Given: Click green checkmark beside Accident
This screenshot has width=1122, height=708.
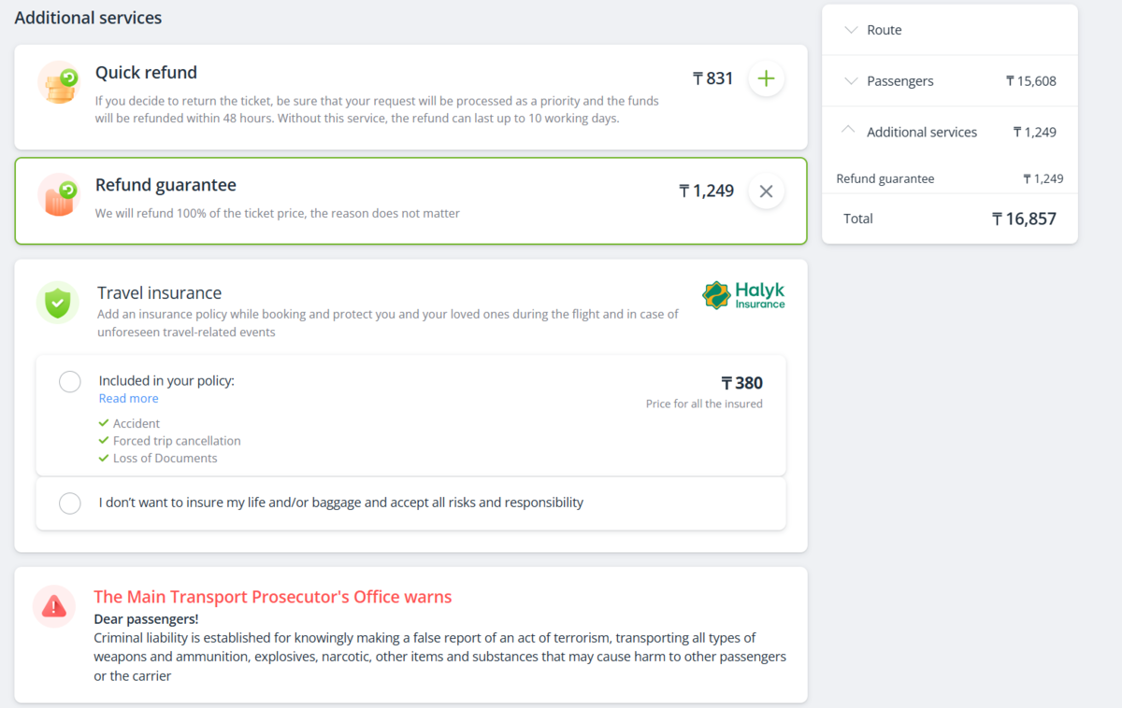Looking at the screenshot, I should point(104,423).
